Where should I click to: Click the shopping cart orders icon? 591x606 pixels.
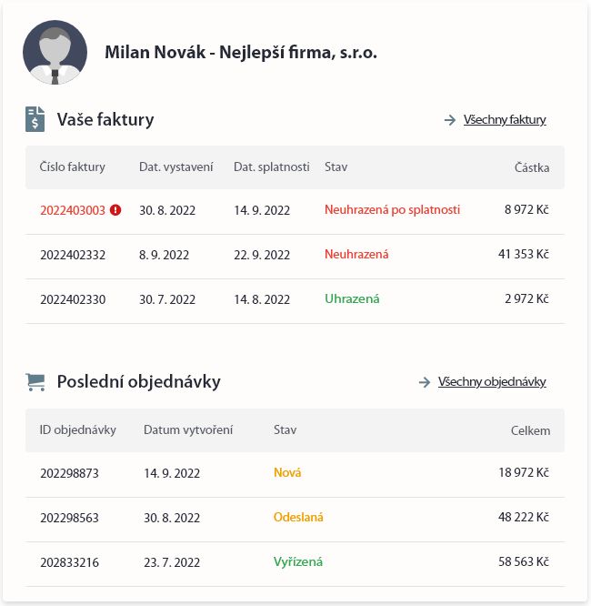pyautogui.click(x=35, y=382)
